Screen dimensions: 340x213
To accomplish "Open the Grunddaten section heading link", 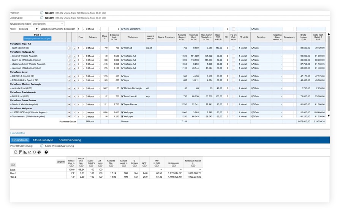I will tap(17, 133).
